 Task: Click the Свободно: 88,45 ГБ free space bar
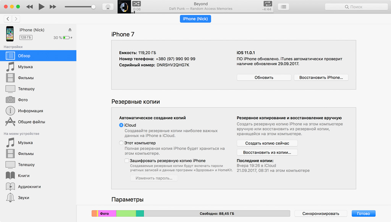(217, 214)
